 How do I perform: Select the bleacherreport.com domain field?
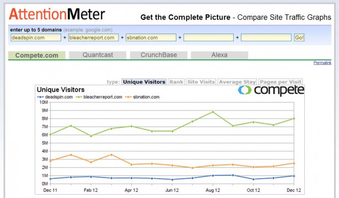click(93, 37)
